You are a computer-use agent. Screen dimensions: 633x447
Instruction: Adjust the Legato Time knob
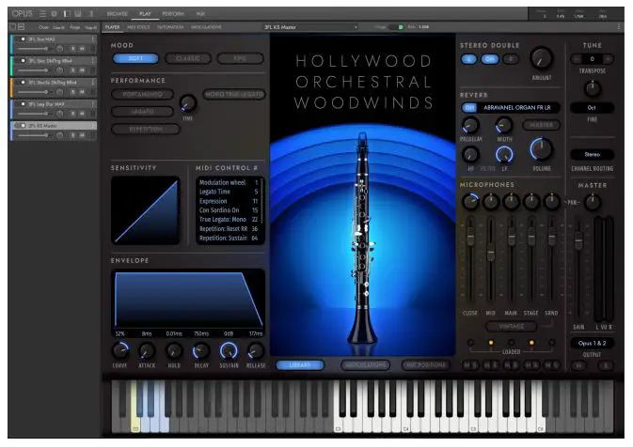click(x=188, y=104)
